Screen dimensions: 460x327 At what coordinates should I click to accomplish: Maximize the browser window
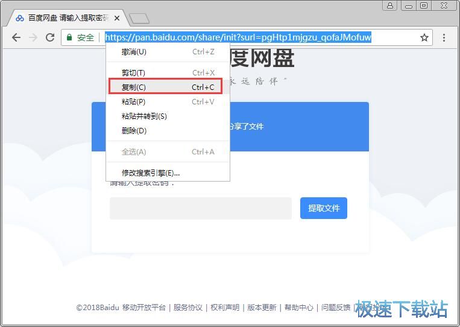coord(424,5)
